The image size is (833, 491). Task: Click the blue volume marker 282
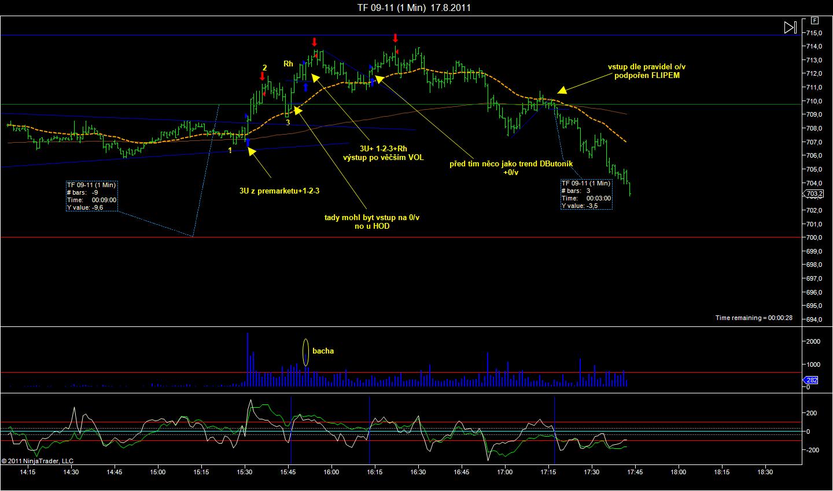coord(812,380)
